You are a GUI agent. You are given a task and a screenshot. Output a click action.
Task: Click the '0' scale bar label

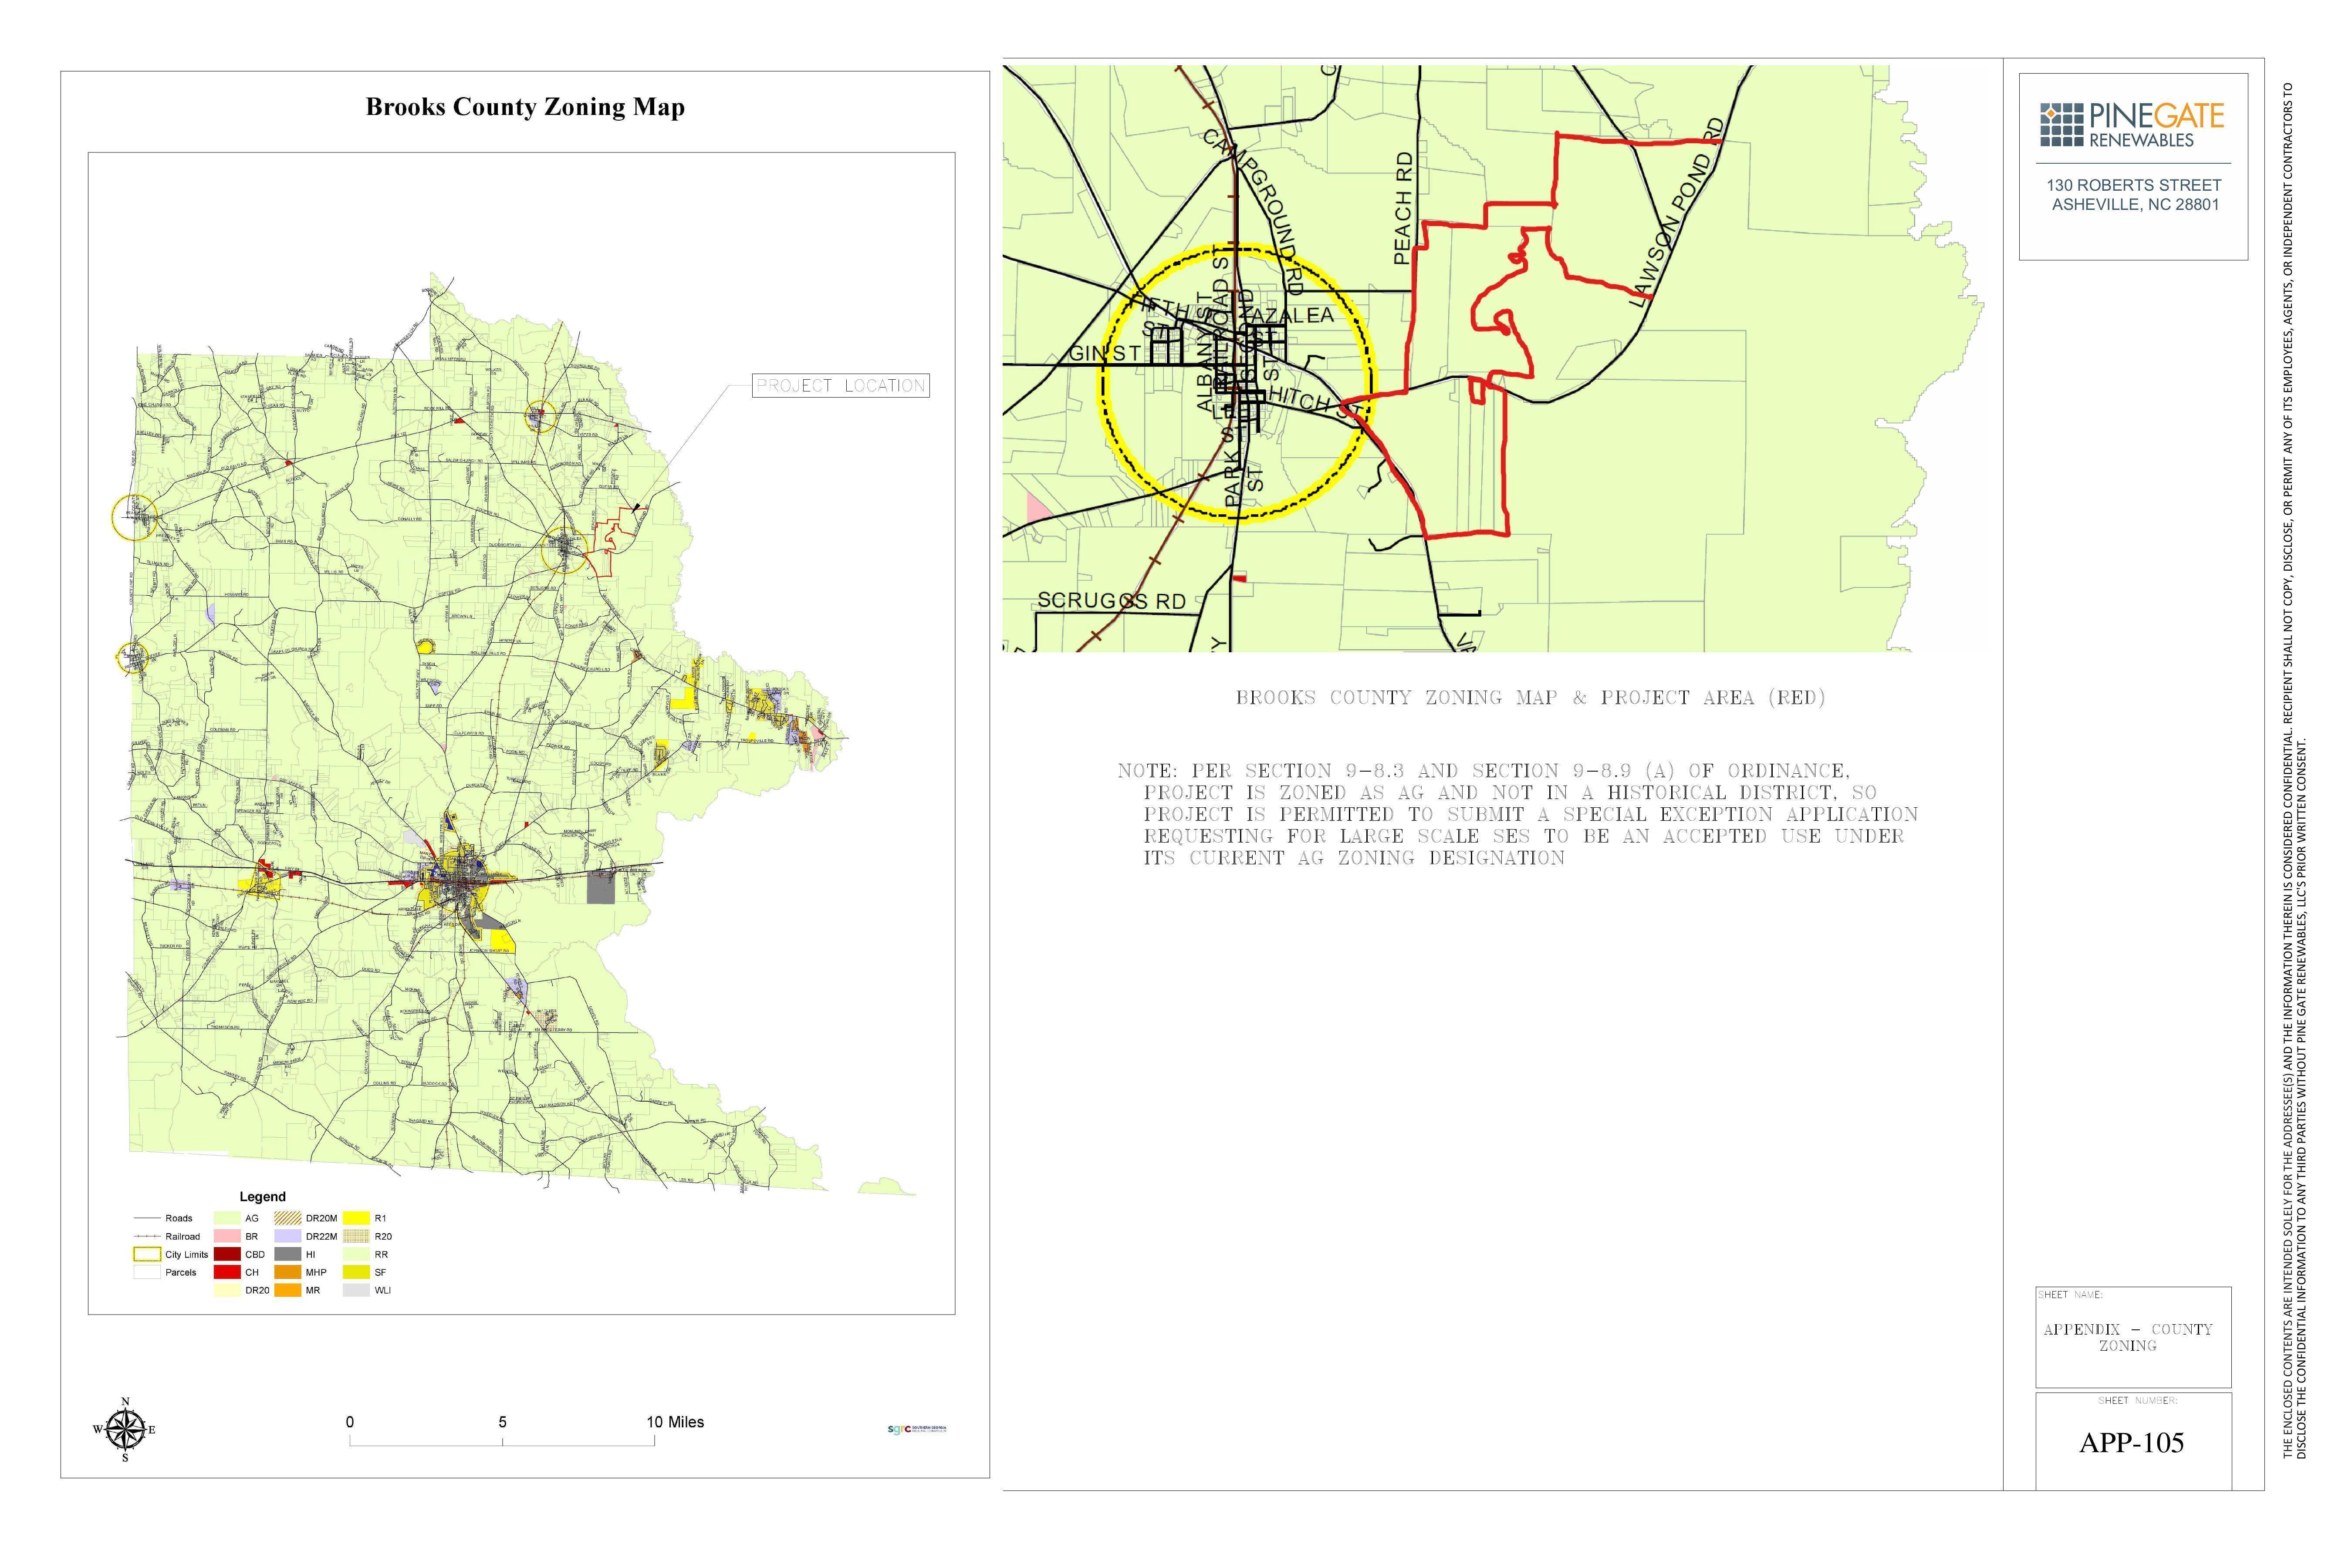(350, 1422)
